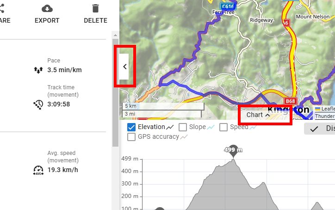Screen dimensions: 335x210
Task: Open the Leaflet attribution link
Action: coord(328,109)
